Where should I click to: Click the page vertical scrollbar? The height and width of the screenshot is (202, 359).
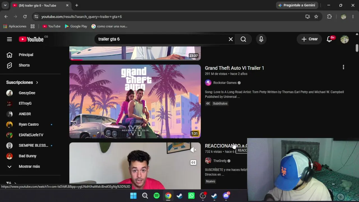click(357, 48)
